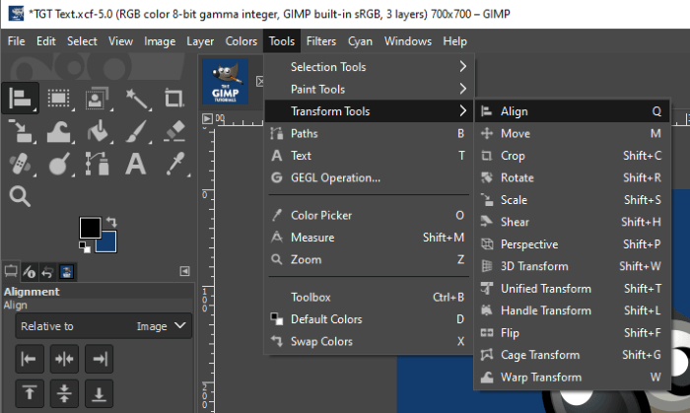Open the Filters menu

pos(320,41)
